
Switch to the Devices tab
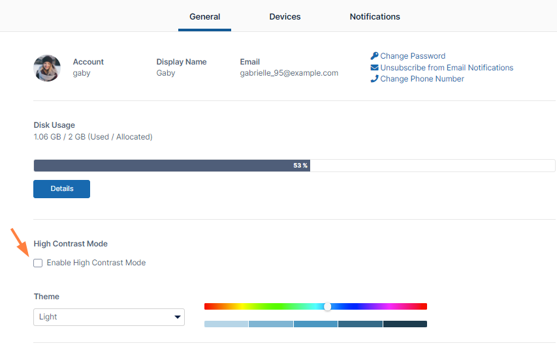[x=285, y=17]
